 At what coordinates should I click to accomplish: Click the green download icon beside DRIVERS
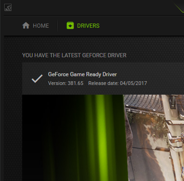tap(70, 25)
